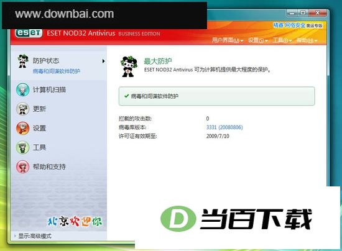The height and width of the screenshot is (251, 342).
Task: Click the 病毒和间谍软件防护 status entry in the green box
Action: coord(155,96)
